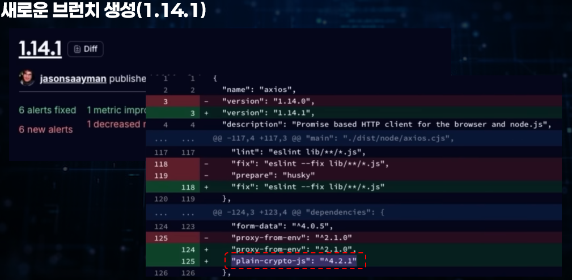Screen dimensions: 572x280
Task: Click the added line '"version": "1.14.1"'
Action: click(354, 113)
